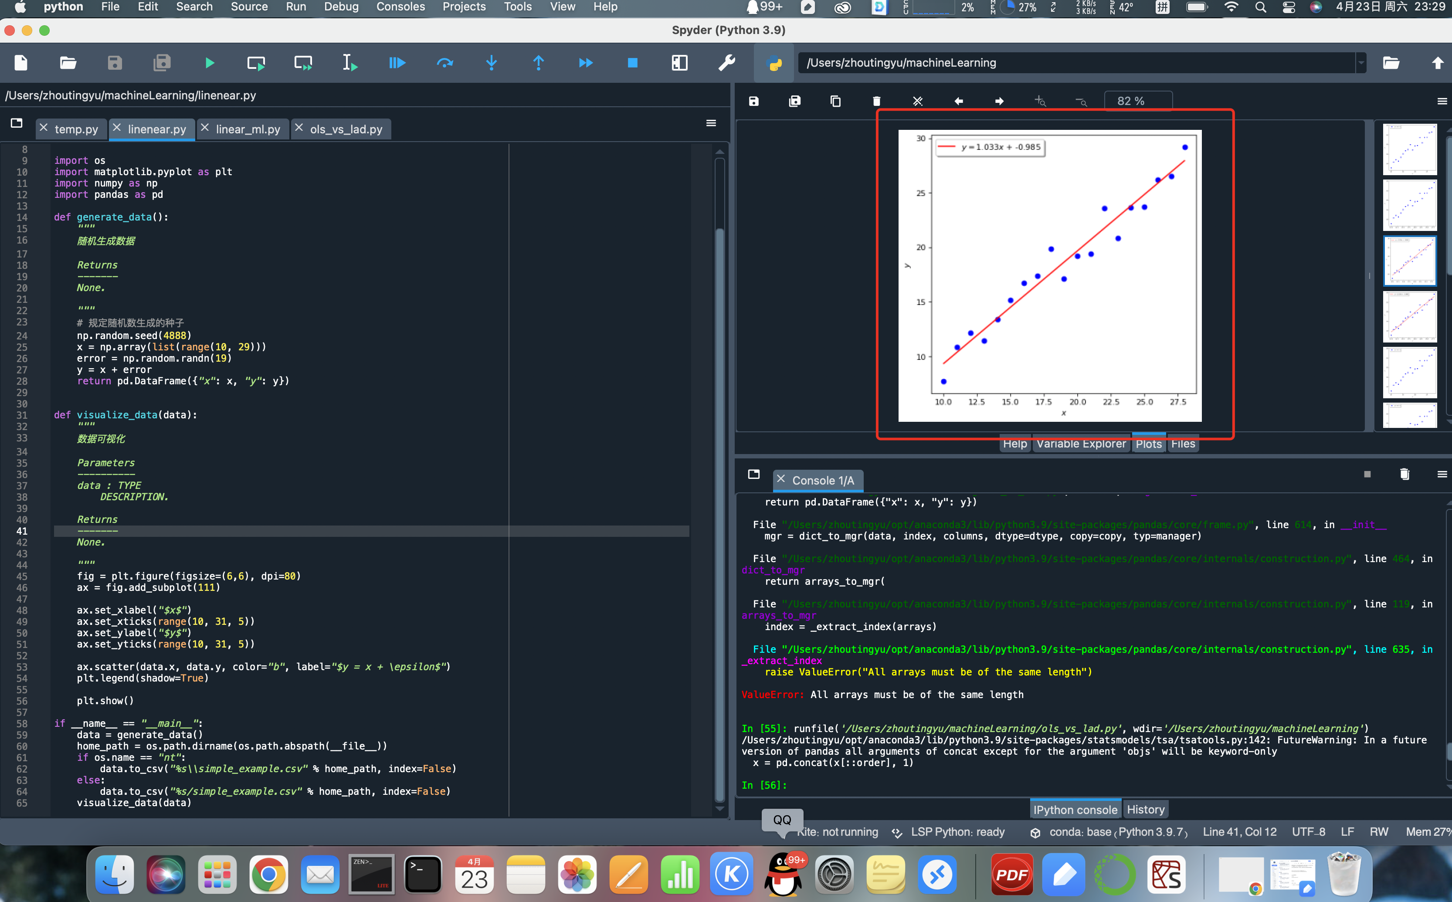Step out of function debug icon

pyautogui.click(x=539, y=63)
